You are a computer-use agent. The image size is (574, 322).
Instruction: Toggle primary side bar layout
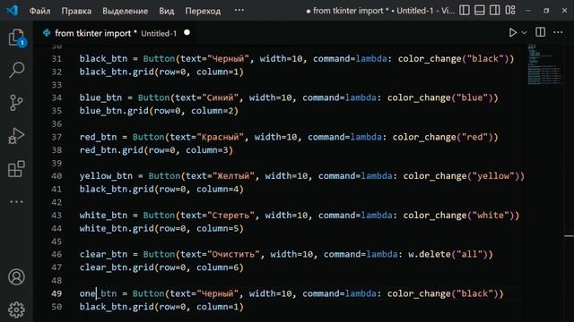(465, 10)
